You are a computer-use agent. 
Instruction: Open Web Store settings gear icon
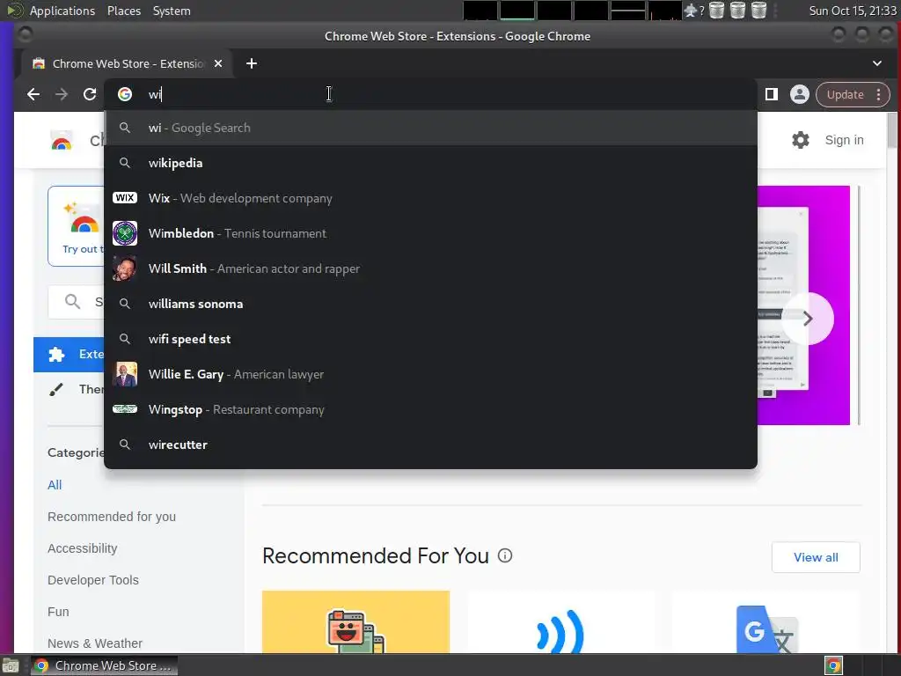[x=801, y=140]
